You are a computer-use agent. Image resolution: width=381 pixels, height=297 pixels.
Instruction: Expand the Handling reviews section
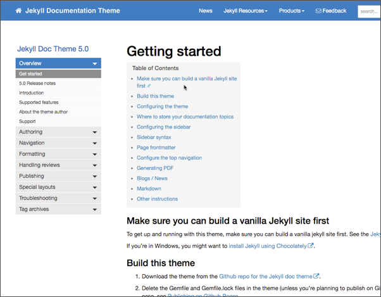click(58, 165)
